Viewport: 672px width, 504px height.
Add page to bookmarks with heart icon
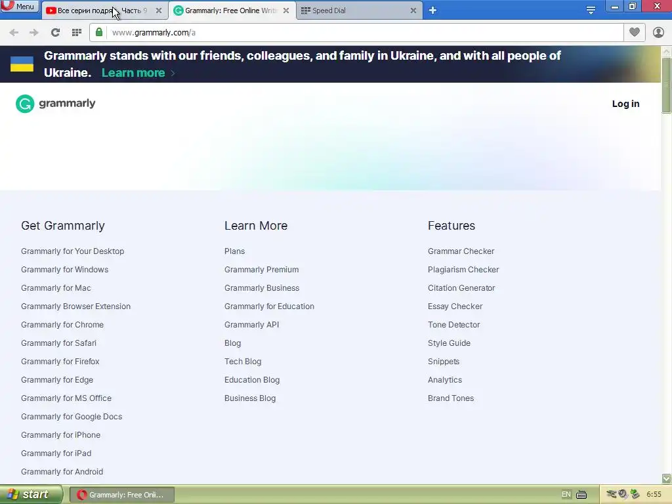pos(635,32)
